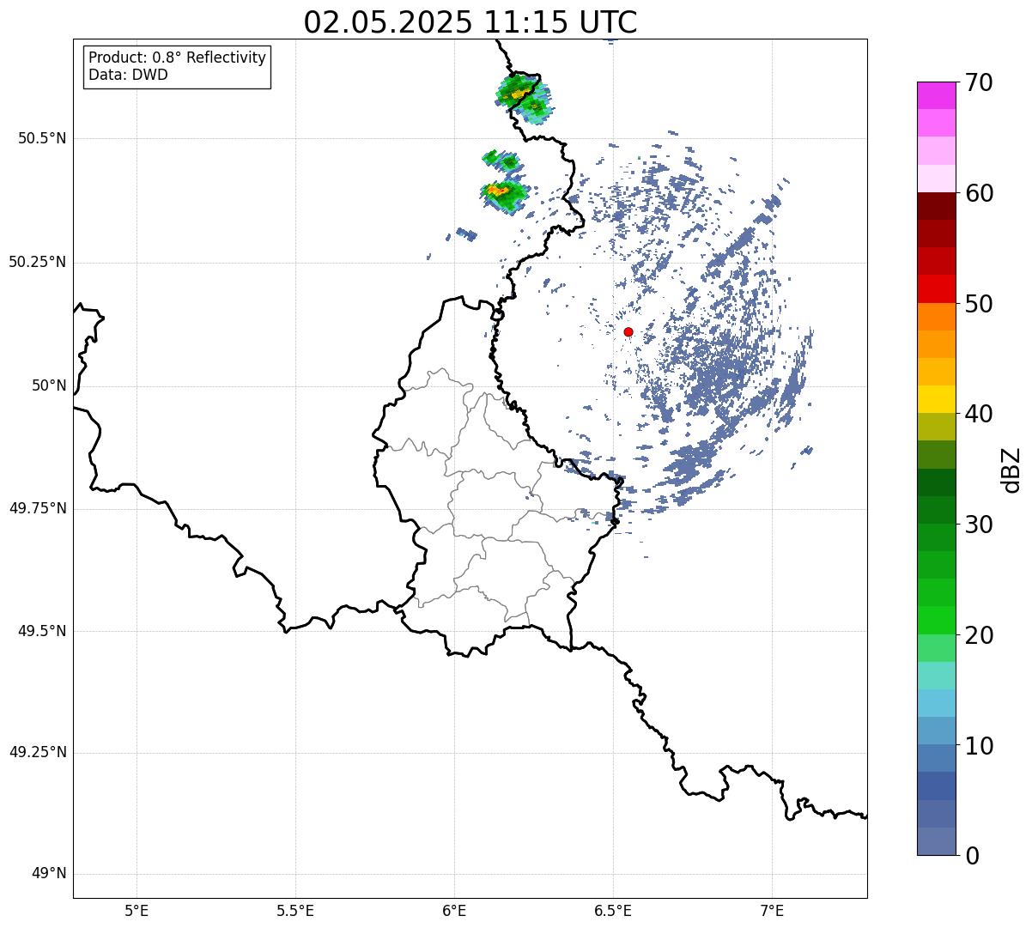Viewport: 1032px width, 928px height.
Task: Click the '7°E' longitude label
Action: [772, 910]
